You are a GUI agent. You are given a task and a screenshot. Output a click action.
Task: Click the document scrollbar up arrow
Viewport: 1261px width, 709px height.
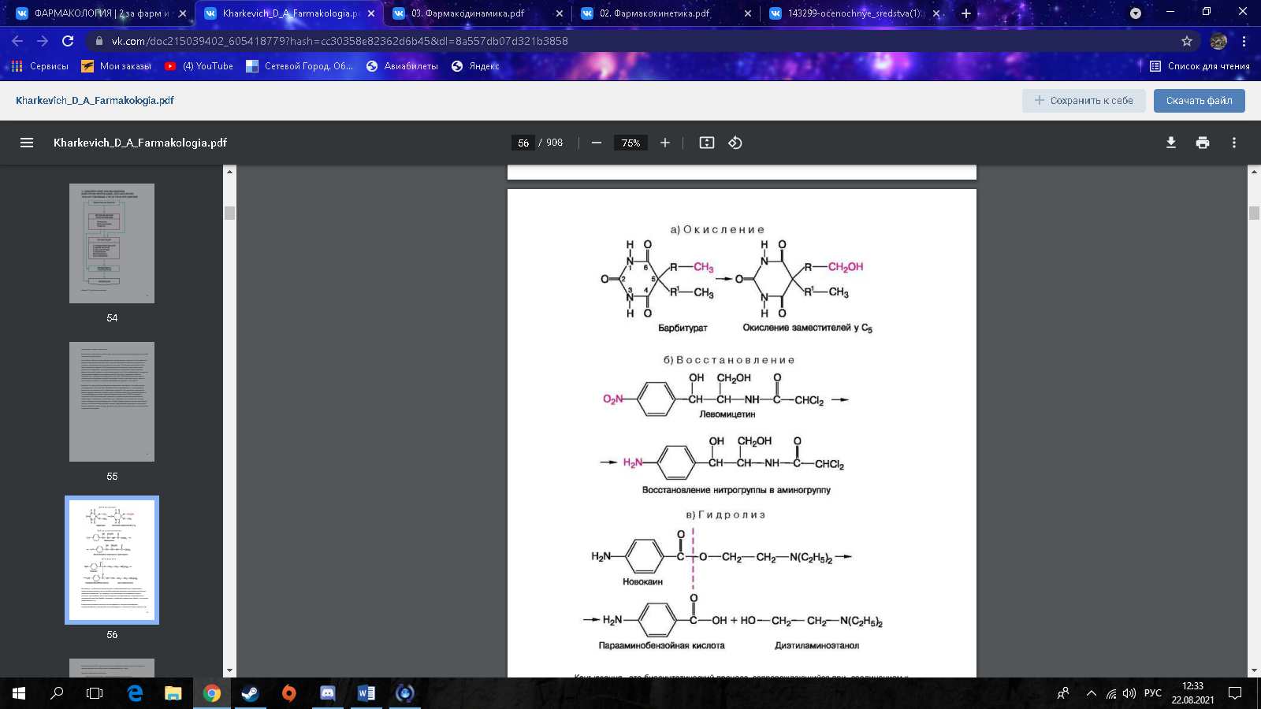(1255, 171)
